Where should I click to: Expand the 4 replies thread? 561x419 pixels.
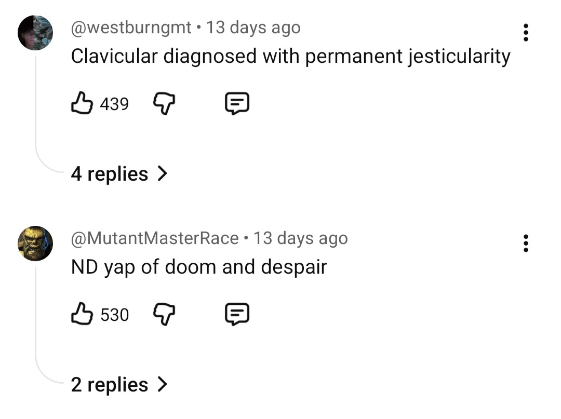(119, 174)
